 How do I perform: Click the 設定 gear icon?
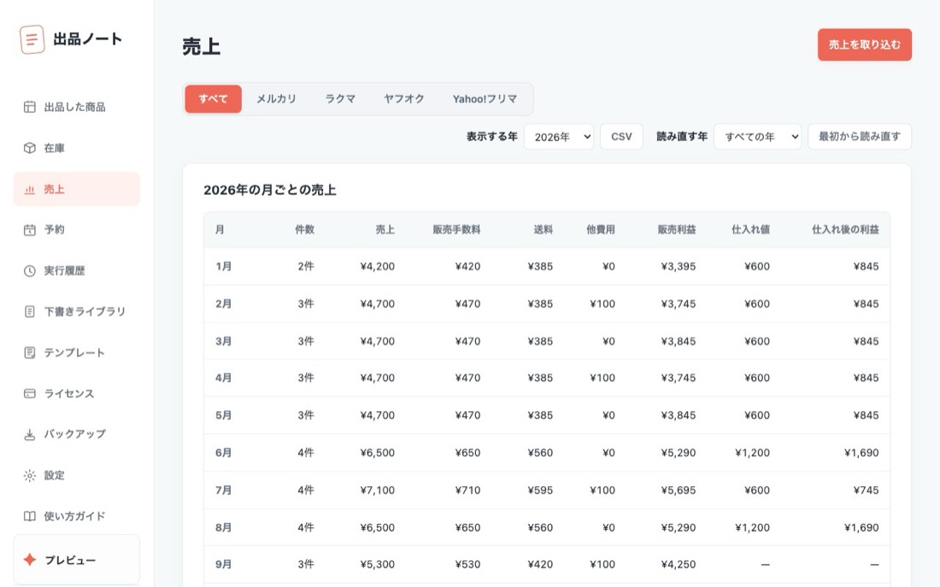[x=29, y=475]
